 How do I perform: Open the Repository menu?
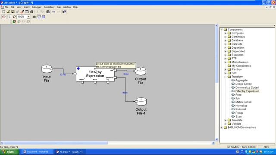[x=49, y=7]
